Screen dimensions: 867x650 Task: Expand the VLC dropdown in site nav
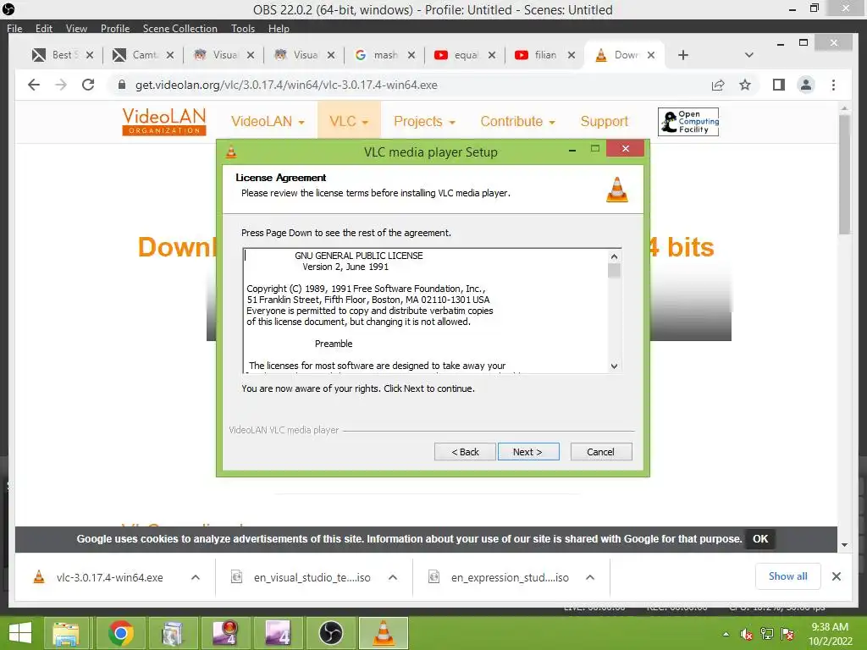(x=349, y=121)
